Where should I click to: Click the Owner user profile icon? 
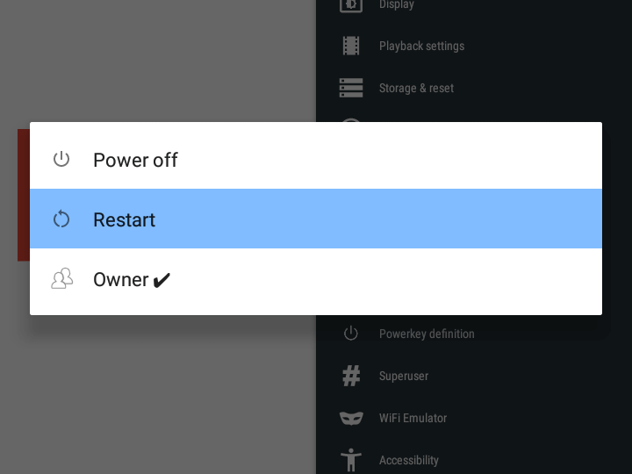pyautogui.click(x=61, y=279)
